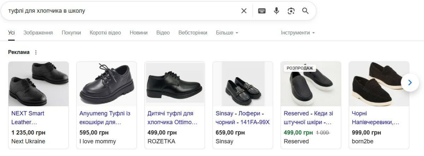
Task: Click the Reserved sale sneakers thumbnail
Action: click(x=311, y=85)
